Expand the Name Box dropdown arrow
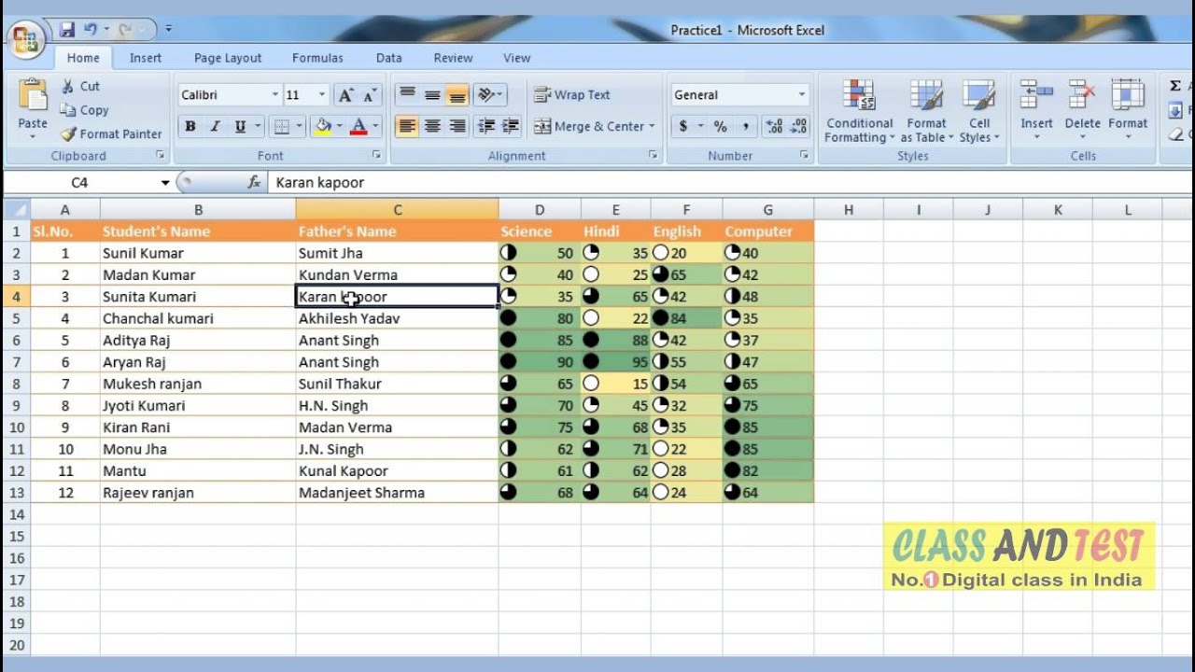Screen dimensions: 1195x672 (x=165, y=183)
